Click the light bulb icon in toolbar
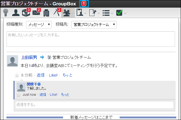 tap(6, 12)
